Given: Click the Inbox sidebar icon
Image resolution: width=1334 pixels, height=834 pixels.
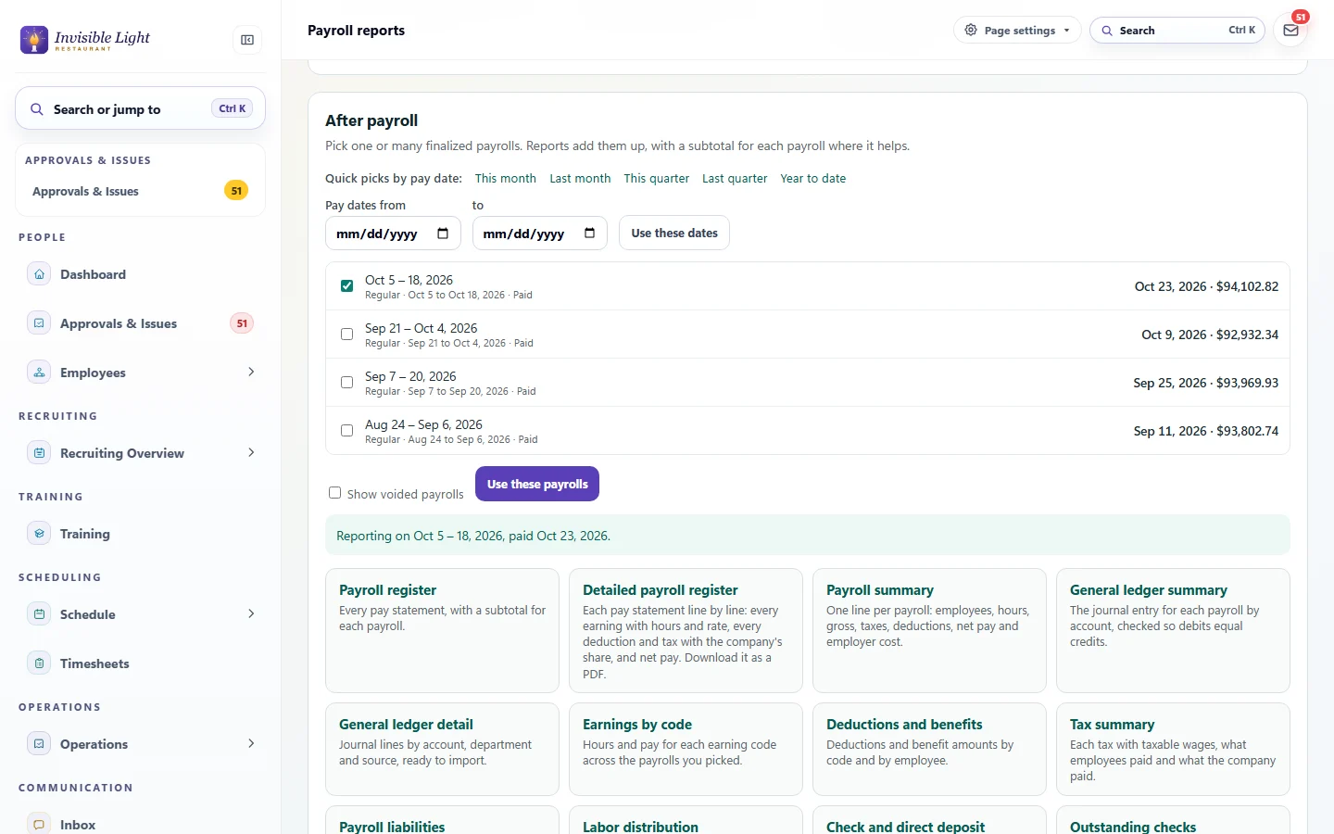Looking at the screenshot, I should [x=39, y=824].
